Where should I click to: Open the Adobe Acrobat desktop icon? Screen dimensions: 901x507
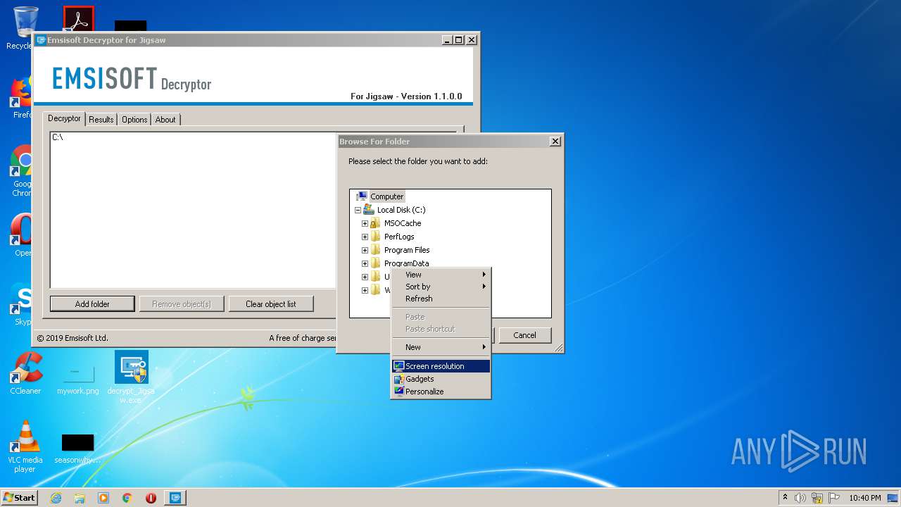(x=78, y=18)
